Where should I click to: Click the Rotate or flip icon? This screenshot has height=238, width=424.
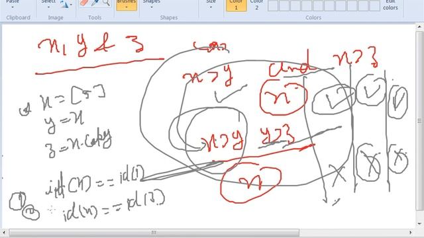tap(64, 4)
